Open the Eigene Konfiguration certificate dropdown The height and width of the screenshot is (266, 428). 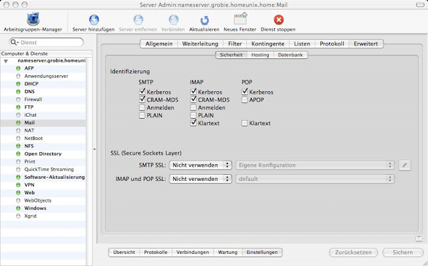315,165
